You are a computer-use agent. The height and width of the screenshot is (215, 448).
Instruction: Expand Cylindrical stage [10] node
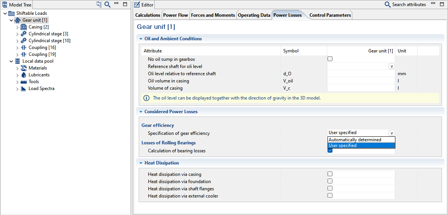click(x=18, y=41)
